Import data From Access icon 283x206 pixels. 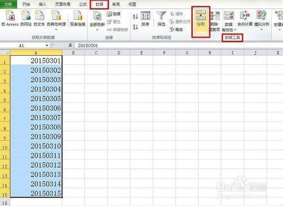click(x=10, y=15)
